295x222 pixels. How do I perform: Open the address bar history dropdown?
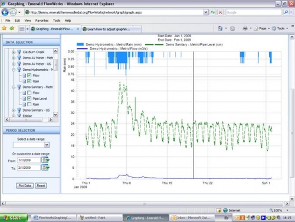tap(205, 12)
